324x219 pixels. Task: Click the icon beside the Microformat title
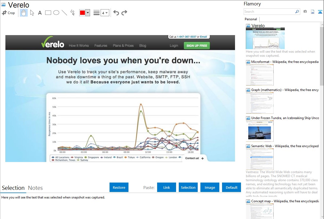coord(248,62)
